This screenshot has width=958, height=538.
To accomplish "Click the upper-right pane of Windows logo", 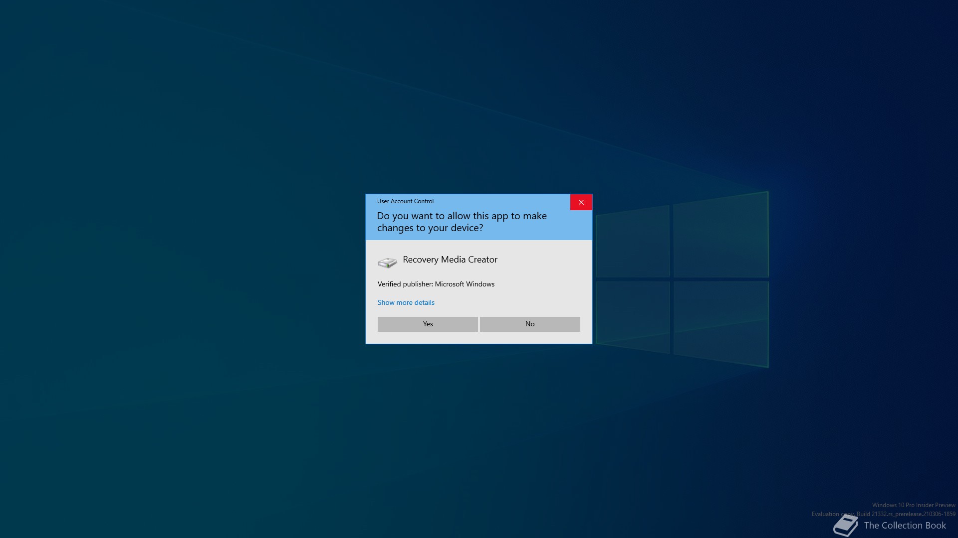I will 720,237.
